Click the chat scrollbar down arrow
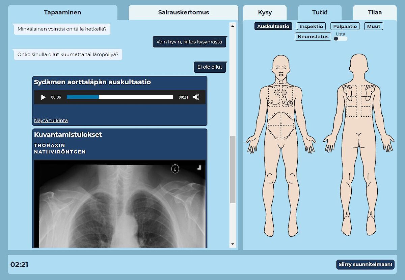 tap(233, 244)
